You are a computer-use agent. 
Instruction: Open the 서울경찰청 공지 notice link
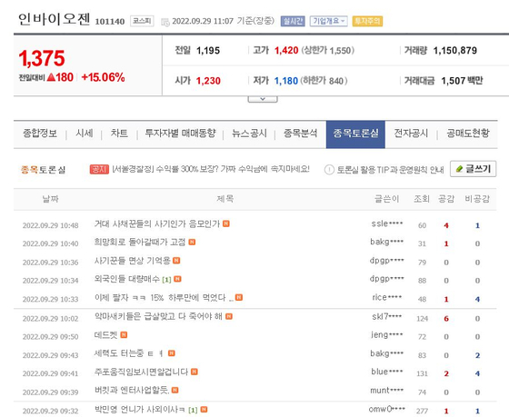pos(211,169)
